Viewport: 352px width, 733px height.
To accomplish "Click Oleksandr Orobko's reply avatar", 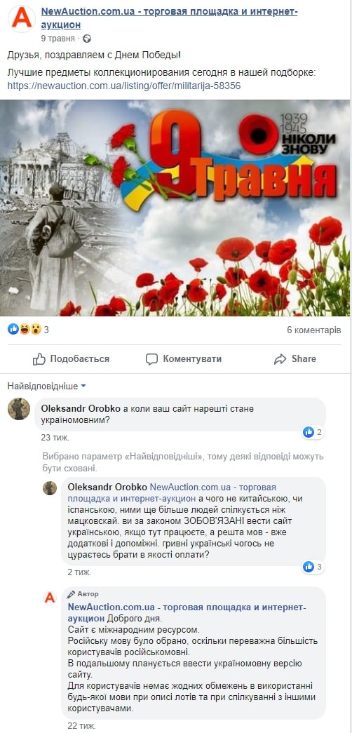I will point(50,488).
